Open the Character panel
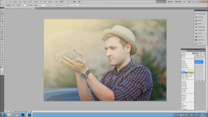 (x=200, y=30)
